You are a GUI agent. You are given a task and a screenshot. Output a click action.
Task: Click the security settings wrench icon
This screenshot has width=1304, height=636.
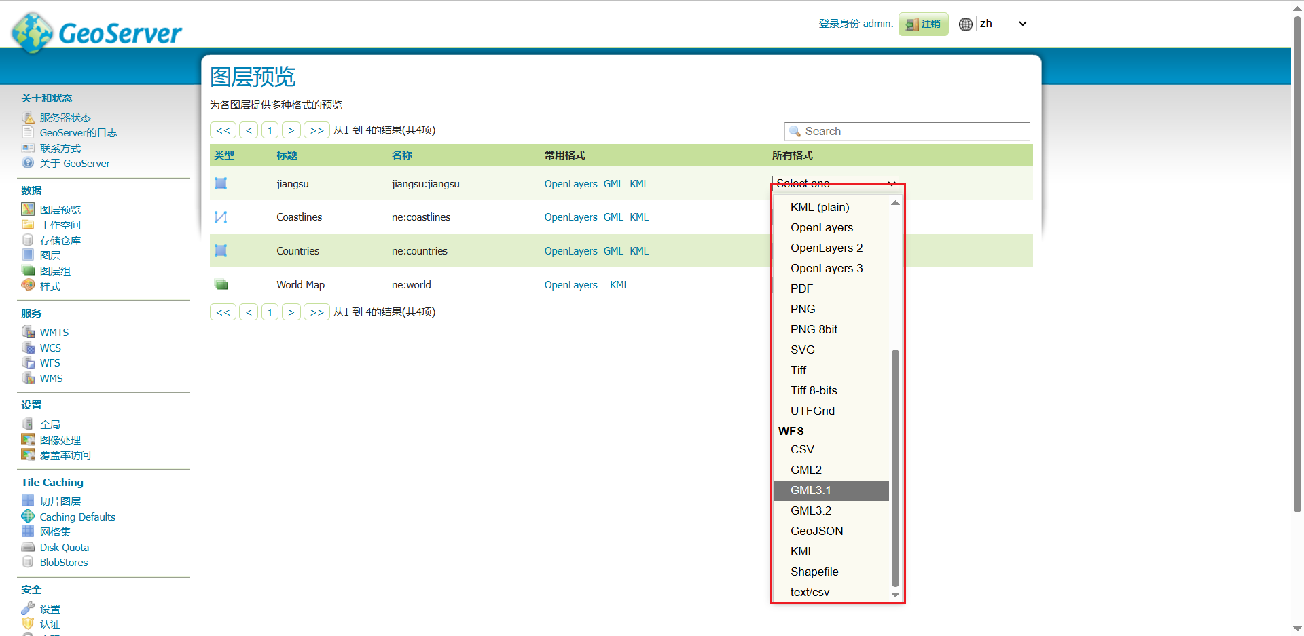tap(28, 609)
